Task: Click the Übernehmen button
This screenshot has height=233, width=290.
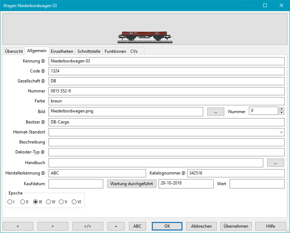Action: [x=236, y=226]
